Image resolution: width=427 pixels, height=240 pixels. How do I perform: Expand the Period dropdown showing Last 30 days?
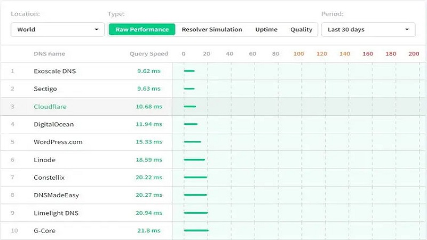coord(368,30)
